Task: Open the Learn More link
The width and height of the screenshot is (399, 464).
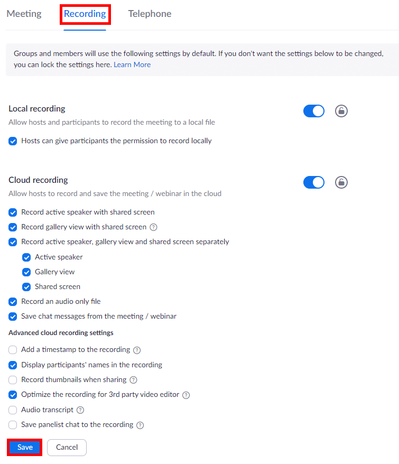Action: tap(132, 64)
